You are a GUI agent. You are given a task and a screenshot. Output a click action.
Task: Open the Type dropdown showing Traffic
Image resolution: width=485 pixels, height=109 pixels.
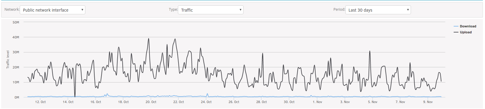pyautogui.click(x=211, y=10)
